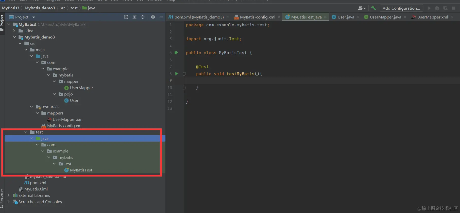Collapse the src folder
Screen dimensions: 460x213
point(20,43)
